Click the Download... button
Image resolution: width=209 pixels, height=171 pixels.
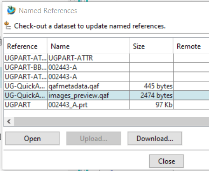155,138
